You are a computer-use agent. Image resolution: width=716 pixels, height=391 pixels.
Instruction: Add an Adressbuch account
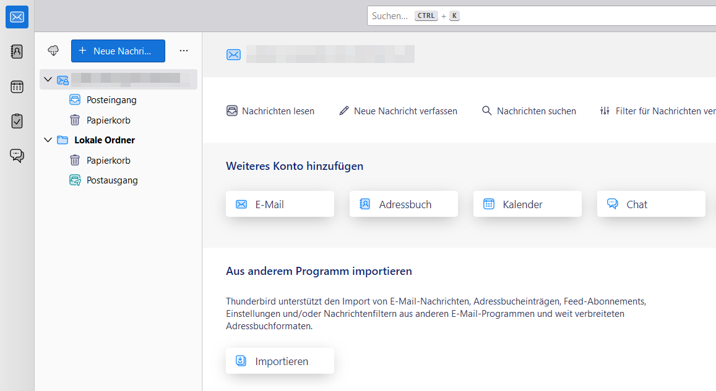[403, 204]
